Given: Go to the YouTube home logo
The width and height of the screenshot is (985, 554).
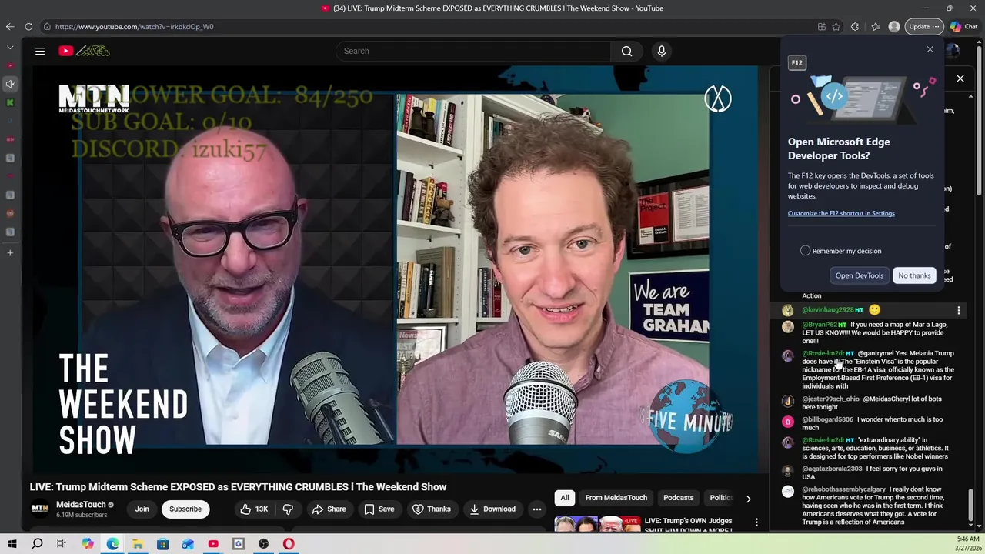Looking at the screenshot, I should click(85, 51).
